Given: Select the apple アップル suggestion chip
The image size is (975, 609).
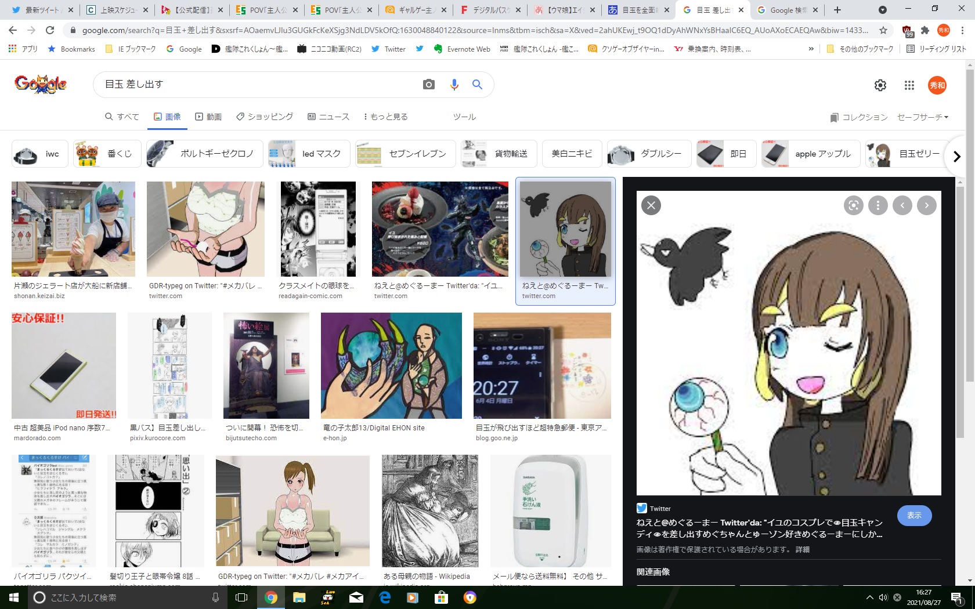Looking at the screenshot, I should [810, 154].
